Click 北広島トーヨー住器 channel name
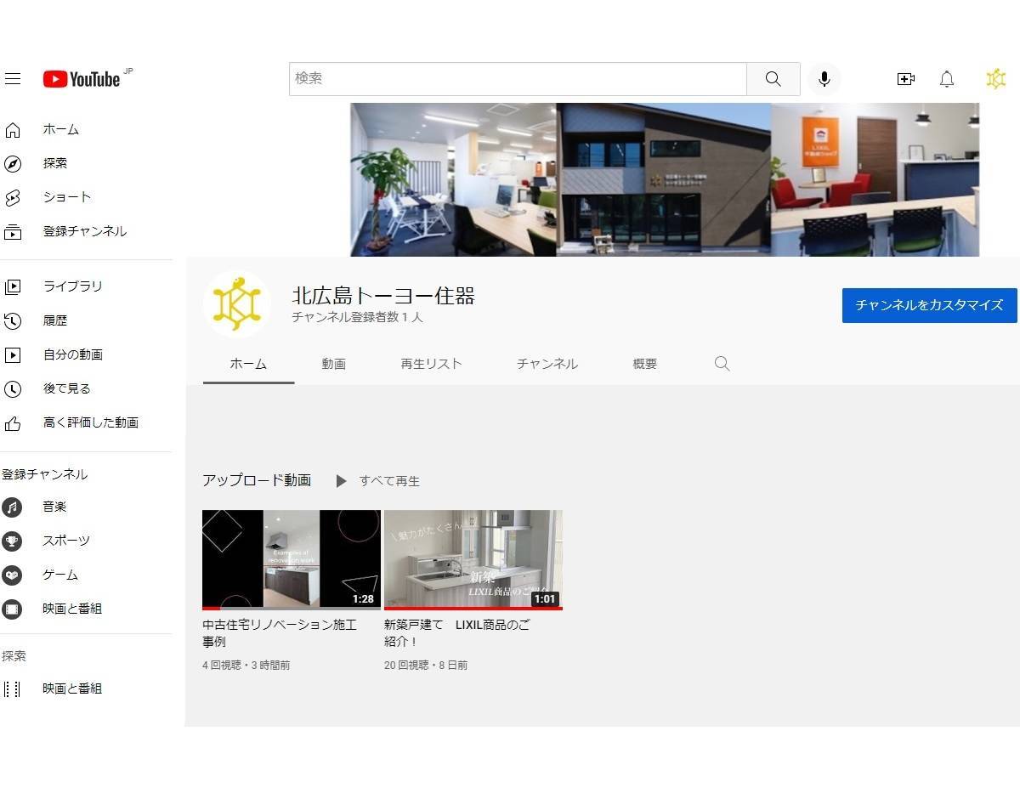Viewport: 1020px width, 799px height. pyautogui.click(x=383, y=296)
